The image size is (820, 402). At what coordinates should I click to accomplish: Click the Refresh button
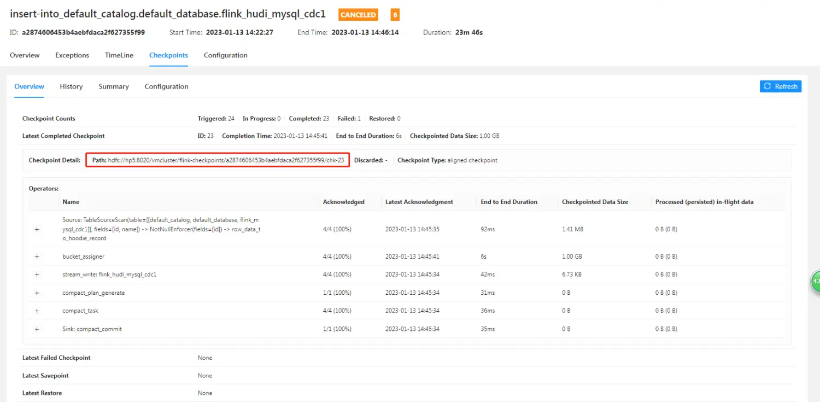tap(780, 86)
